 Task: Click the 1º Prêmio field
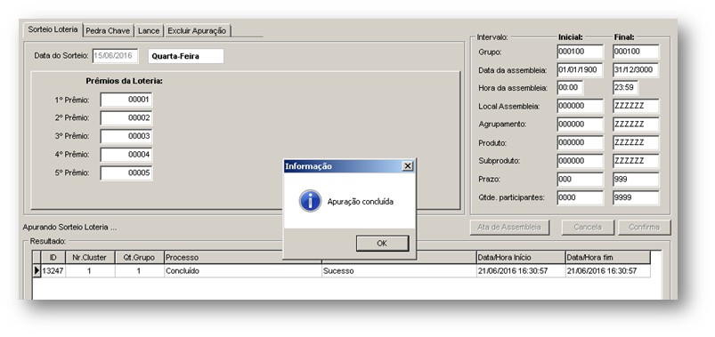pos(126,100)
